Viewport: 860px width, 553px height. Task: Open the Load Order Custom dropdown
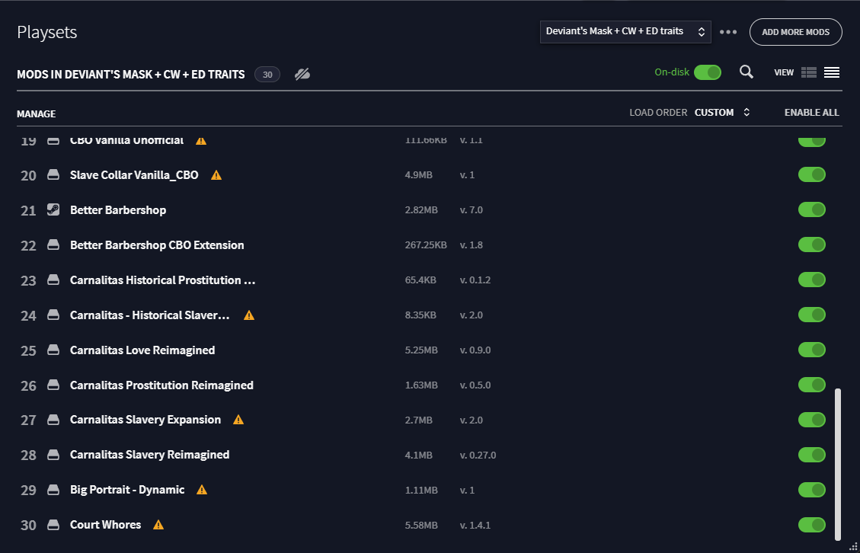(x=722, y=113)
